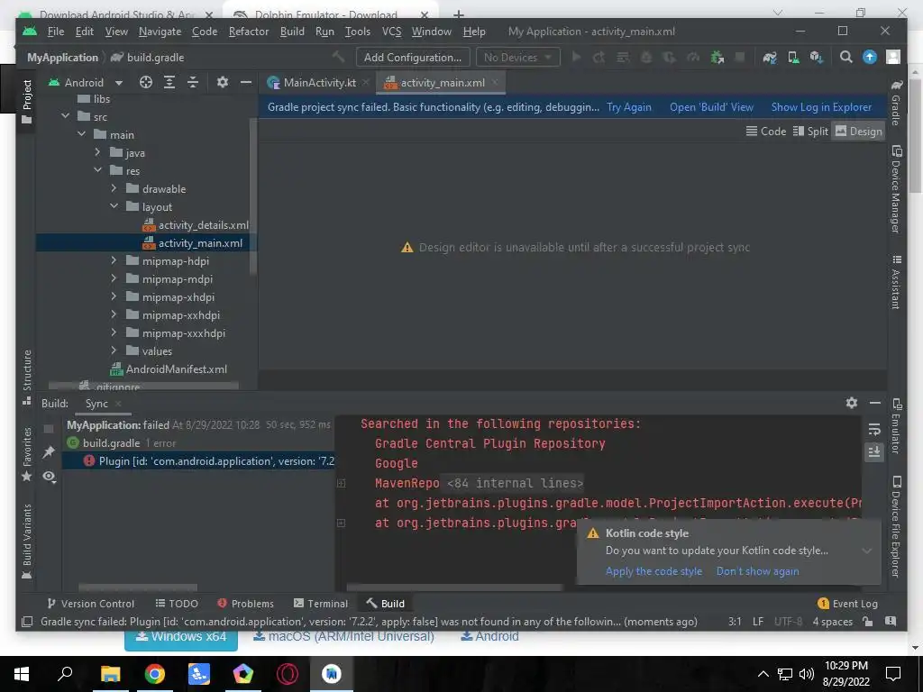Click the Search Everywhere magnifier icon

[845, 57]
